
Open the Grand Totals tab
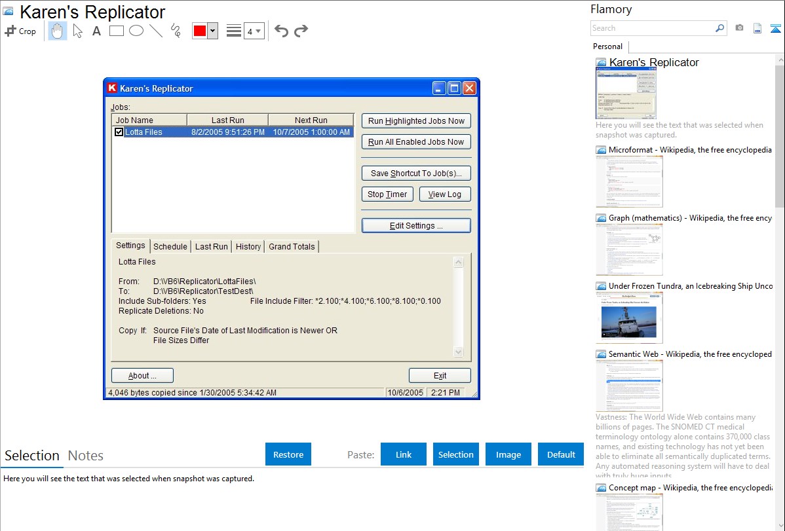[292, 246]
